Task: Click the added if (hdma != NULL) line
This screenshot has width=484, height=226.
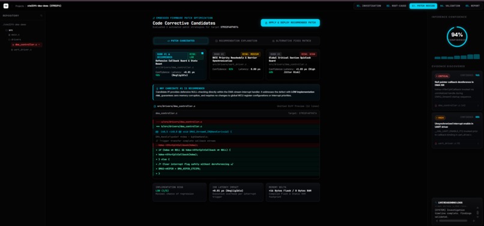Action: coord(236,150)
